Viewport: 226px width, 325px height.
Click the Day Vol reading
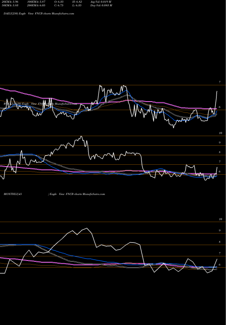(x=101, y=5)
